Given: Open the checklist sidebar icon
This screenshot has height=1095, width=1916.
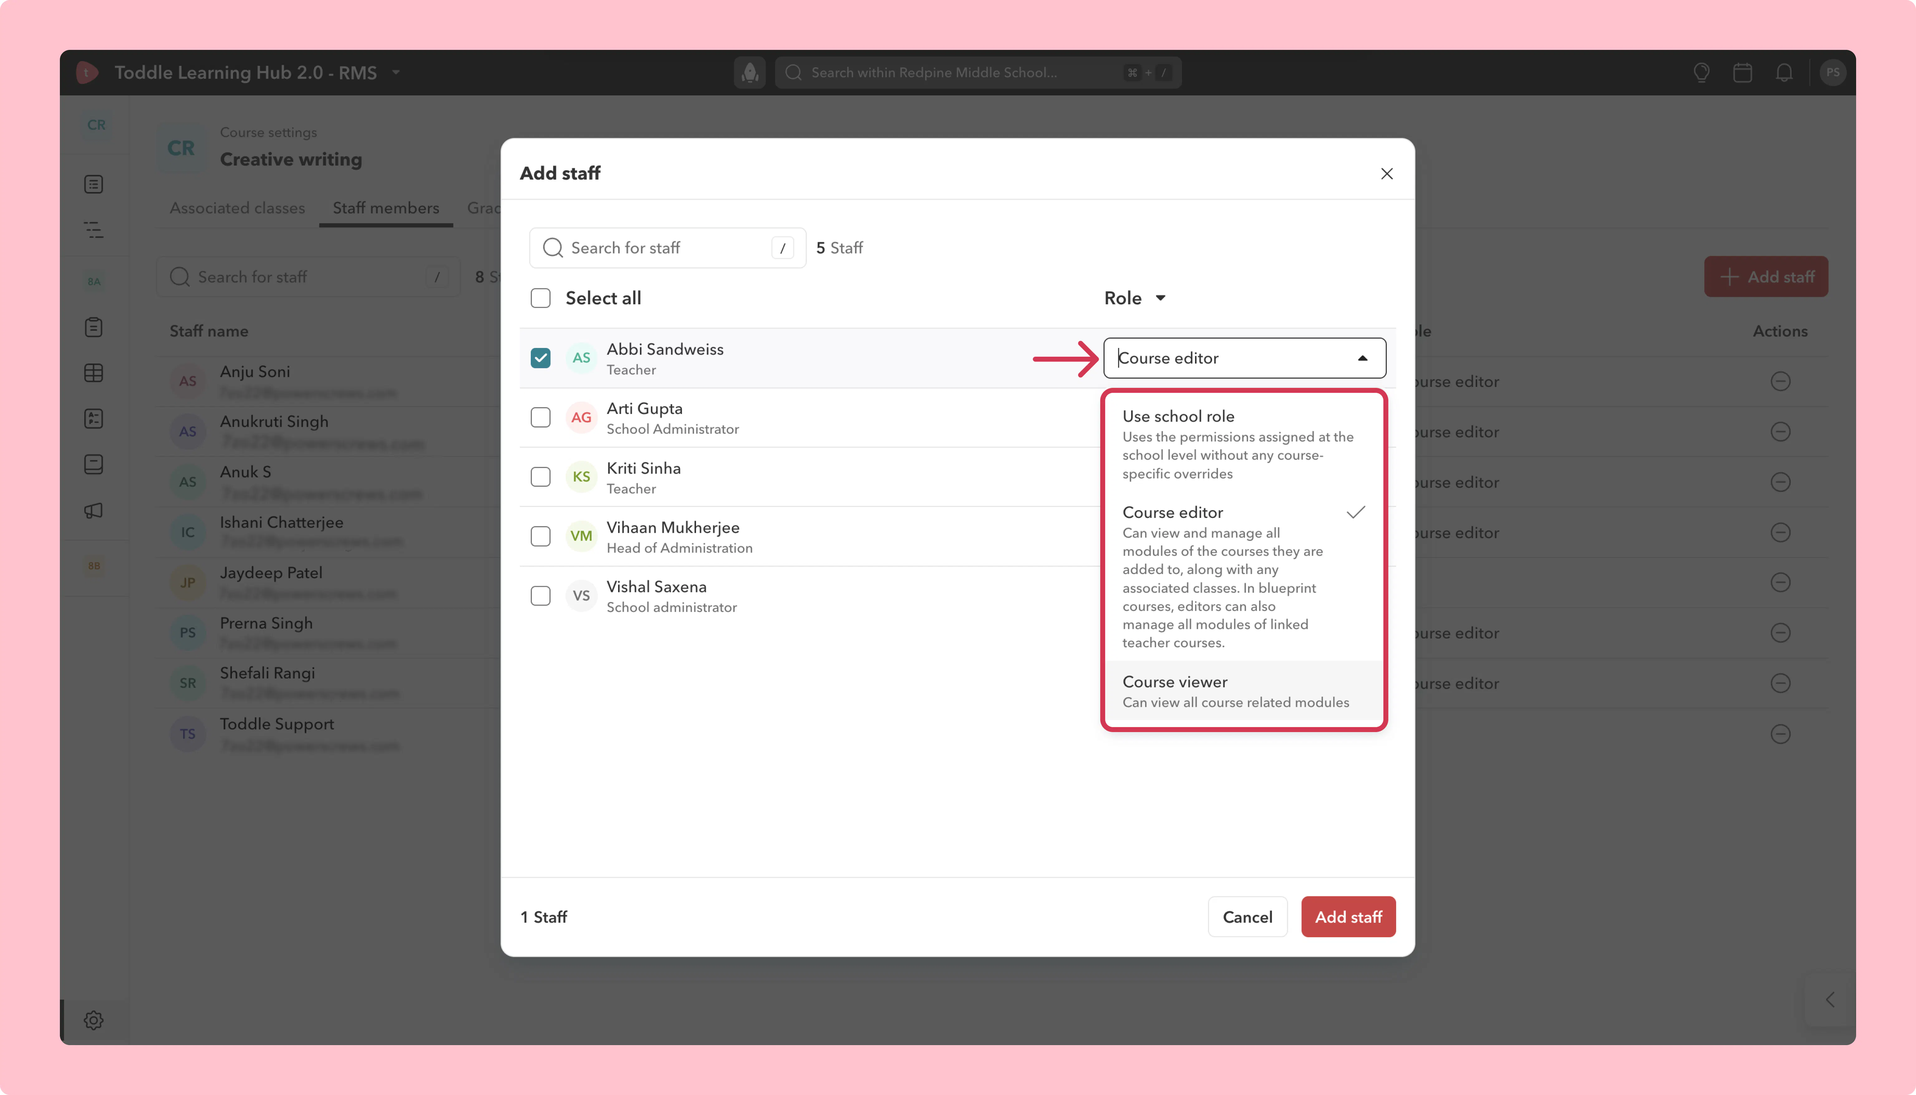Looking at the screenshot, I should coord(93,419).
